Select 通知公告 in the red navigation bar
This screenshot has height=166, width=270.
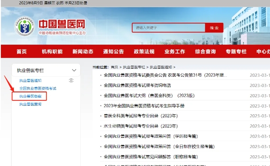(114, 52)
